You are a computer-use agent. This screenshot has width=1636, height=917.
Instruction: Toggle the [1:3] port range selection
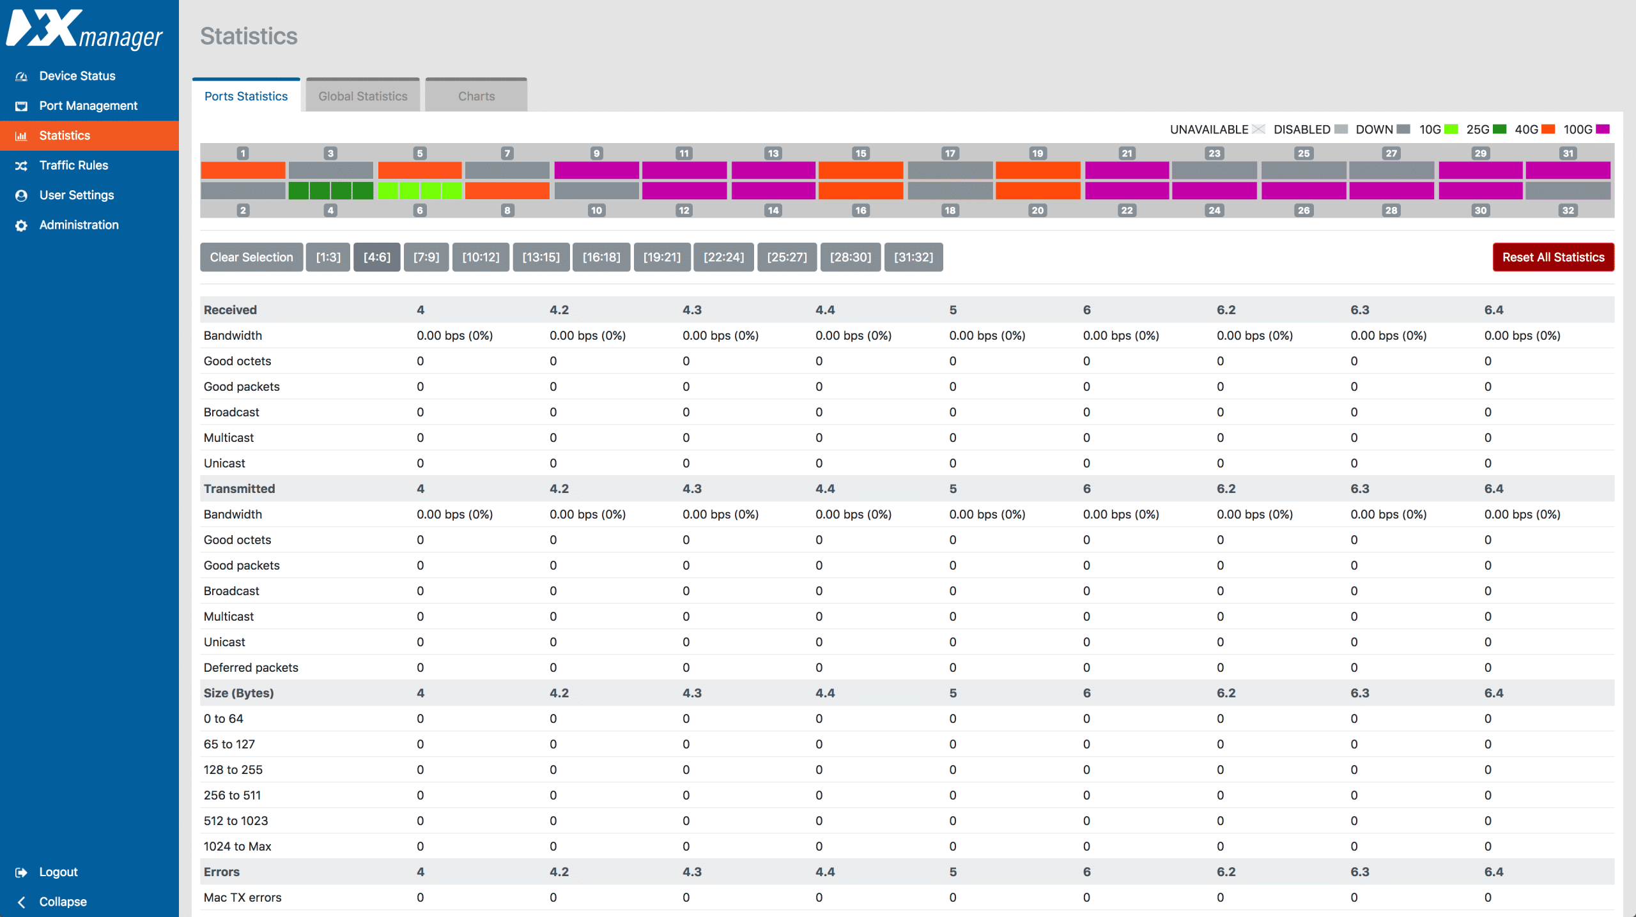pyautogui.click(x=328, y=257)
